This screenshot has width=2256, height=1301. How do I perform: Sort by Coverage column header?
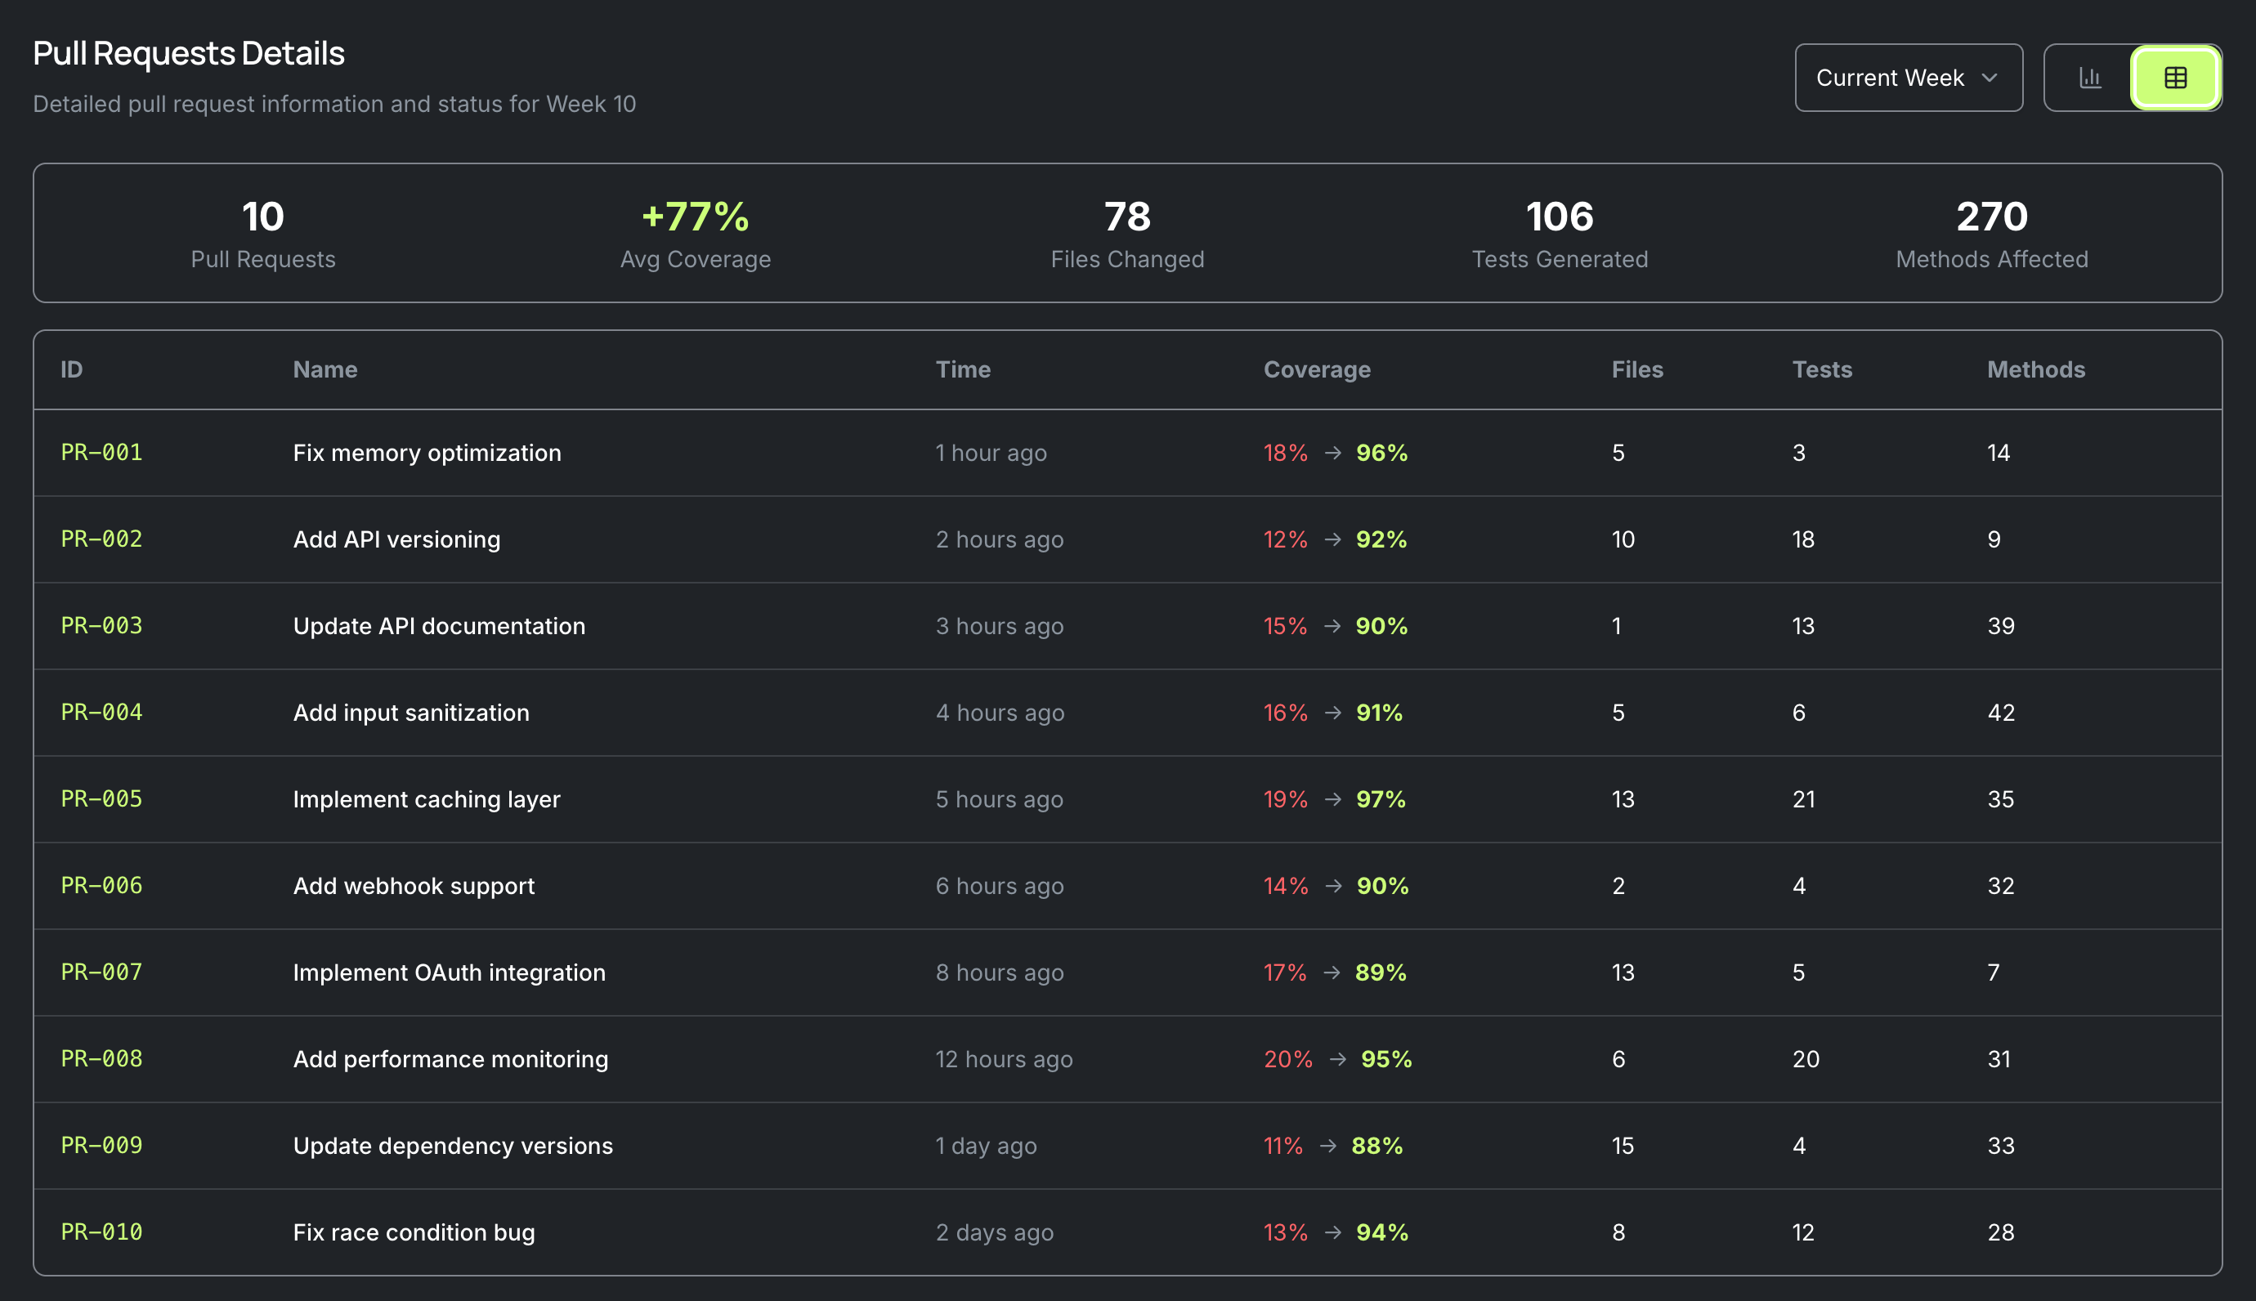pos(1316,370)
